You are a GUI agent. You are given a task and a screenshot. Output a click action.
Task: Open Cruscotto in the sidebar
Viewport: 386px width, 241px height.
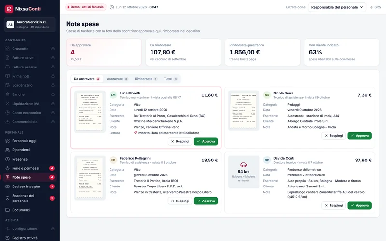pos(30,49)
